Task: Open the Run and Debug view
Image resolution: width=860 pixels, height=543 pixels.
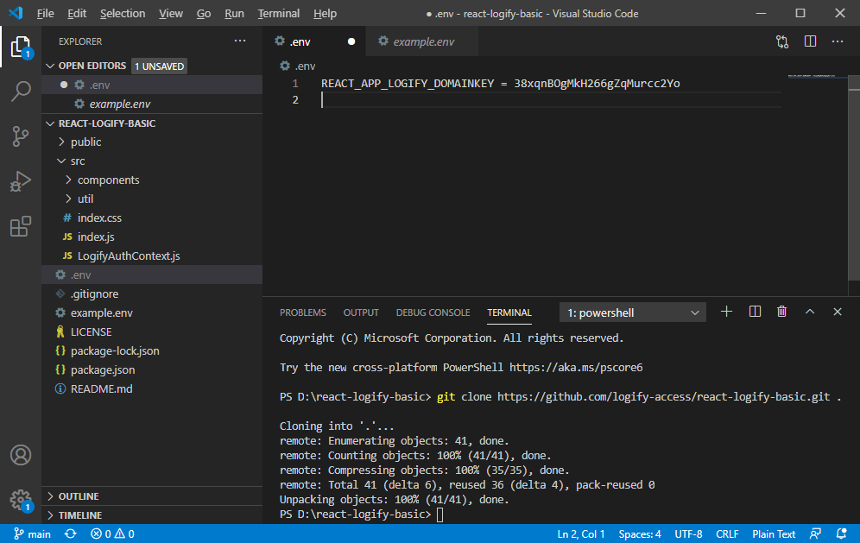Action: tap(21, 181)
